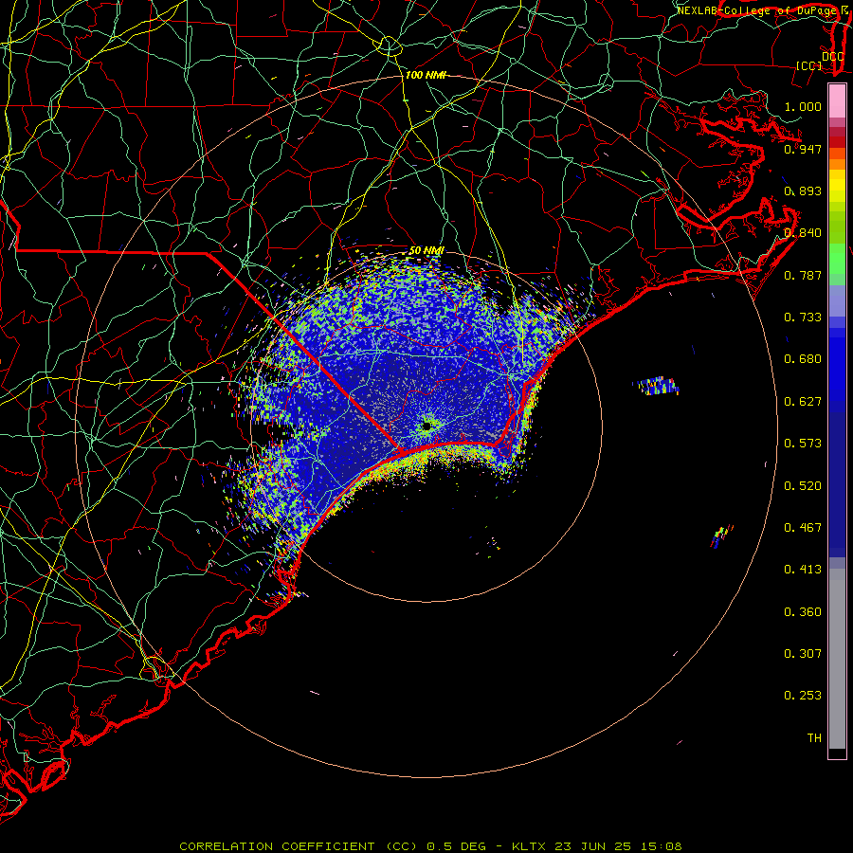
Task: Click the 0.413 scale value
Action: point(803,570)
